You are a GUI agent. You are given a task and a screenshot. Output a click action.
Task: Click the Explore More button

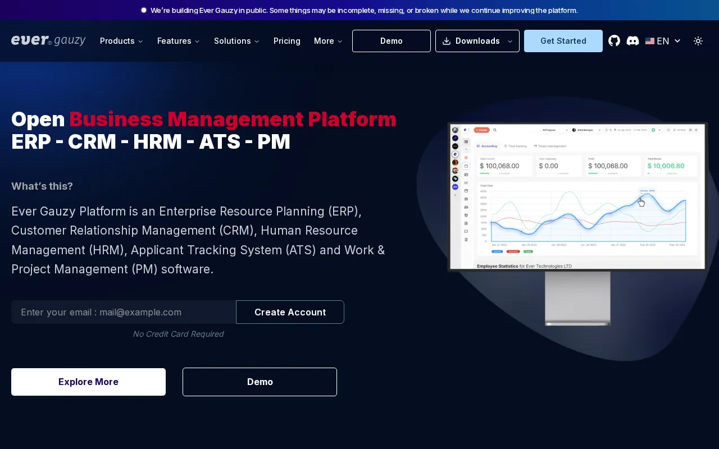coord(88,382)
